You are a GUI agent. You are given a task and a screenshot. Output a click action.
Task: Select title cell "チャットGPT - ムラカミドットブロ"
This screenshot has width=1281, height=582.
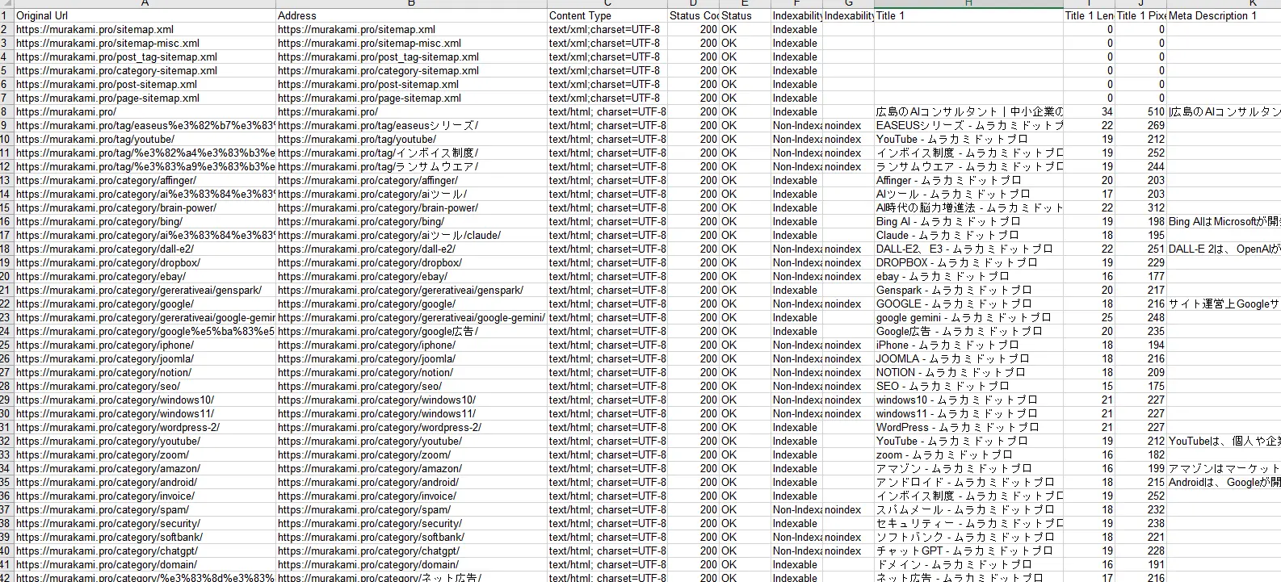[x=968, y=551]
